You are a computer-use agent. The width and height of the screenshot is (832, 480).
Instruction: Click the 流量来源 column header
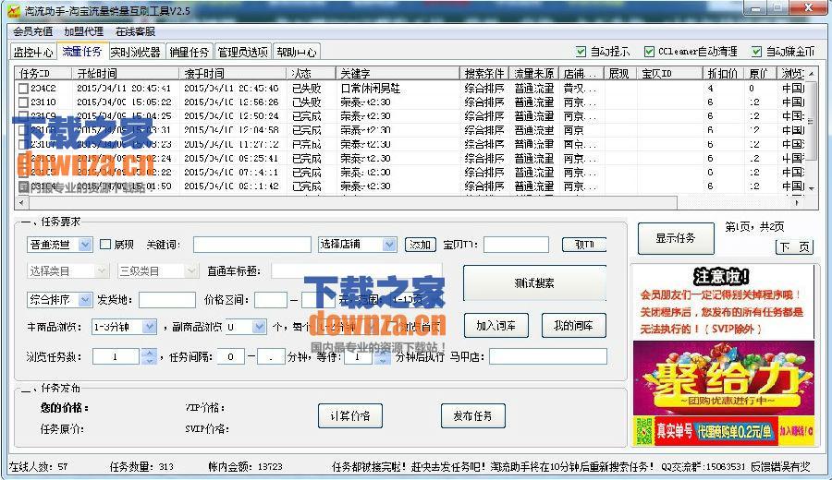pos(533,73)
